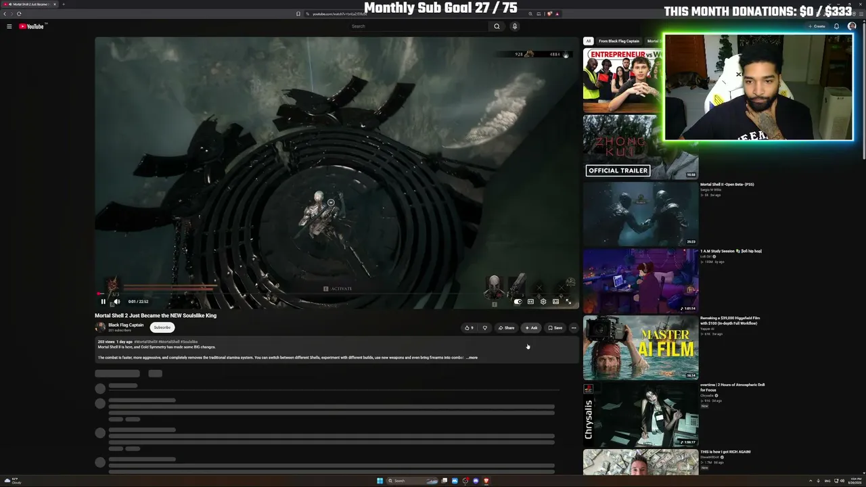866x487 pixels.
Task: Subscribe to Black Flag Captain
Action: click(162, 327)
